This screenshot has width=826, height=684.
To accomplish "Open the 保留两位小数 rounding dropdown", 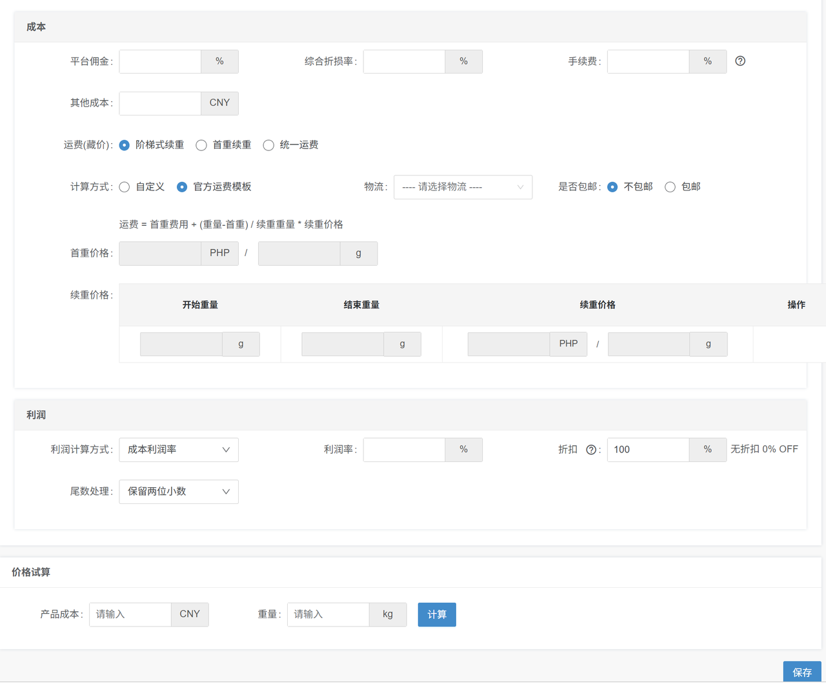I will click(179, 492).
